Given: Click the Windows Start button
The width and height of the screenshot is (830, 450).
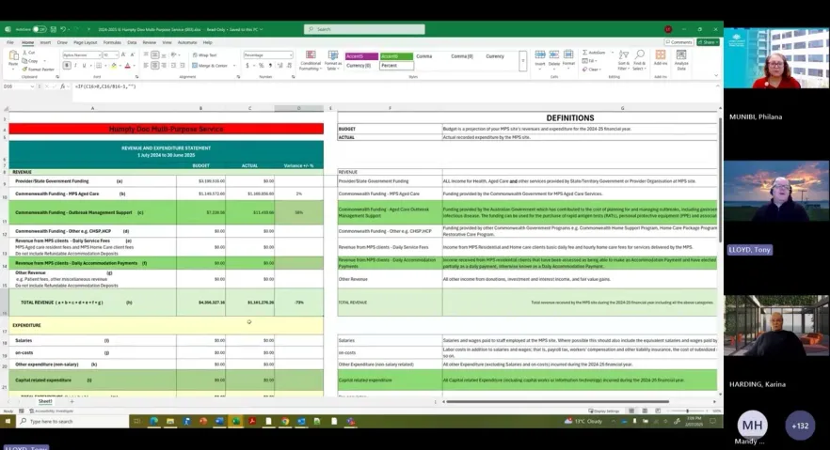Looking at the screenshot, I should pos(8,422).
